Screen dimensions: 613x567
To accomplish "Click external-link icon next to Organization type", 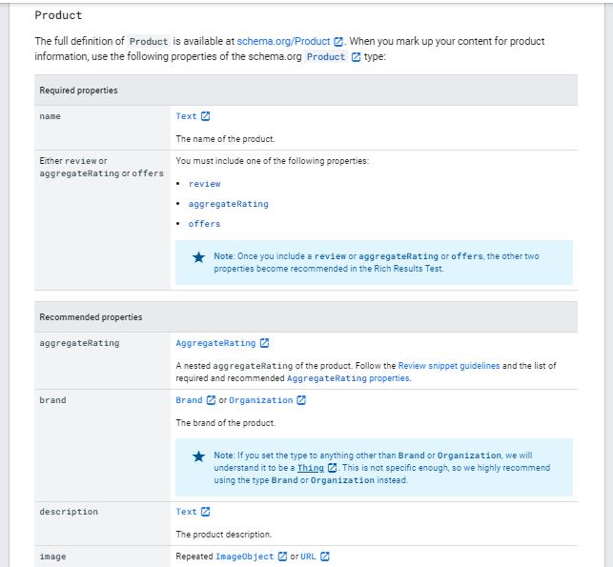I will pos(301,400).
